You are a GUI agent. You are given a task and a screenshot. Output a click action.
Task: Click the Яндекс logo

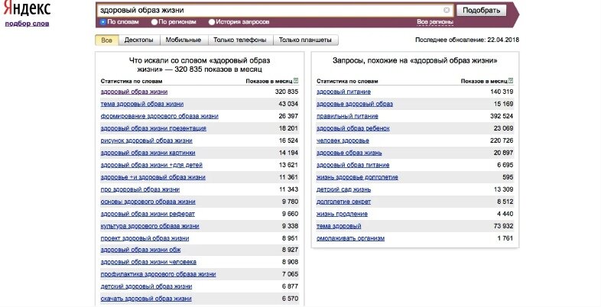[27, 8]
